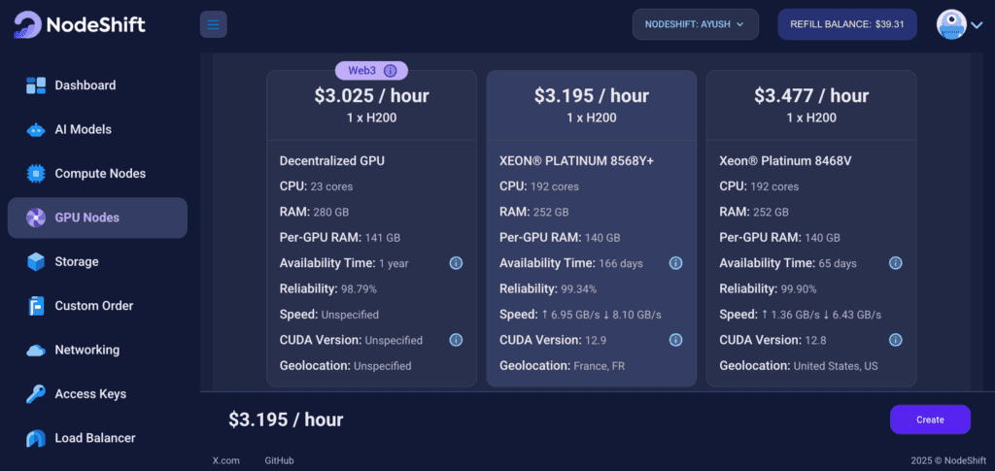The height and width of the screenshot is (471, 995).
Task: Open Dashboard from the sidebar
Action: point(85,85)
